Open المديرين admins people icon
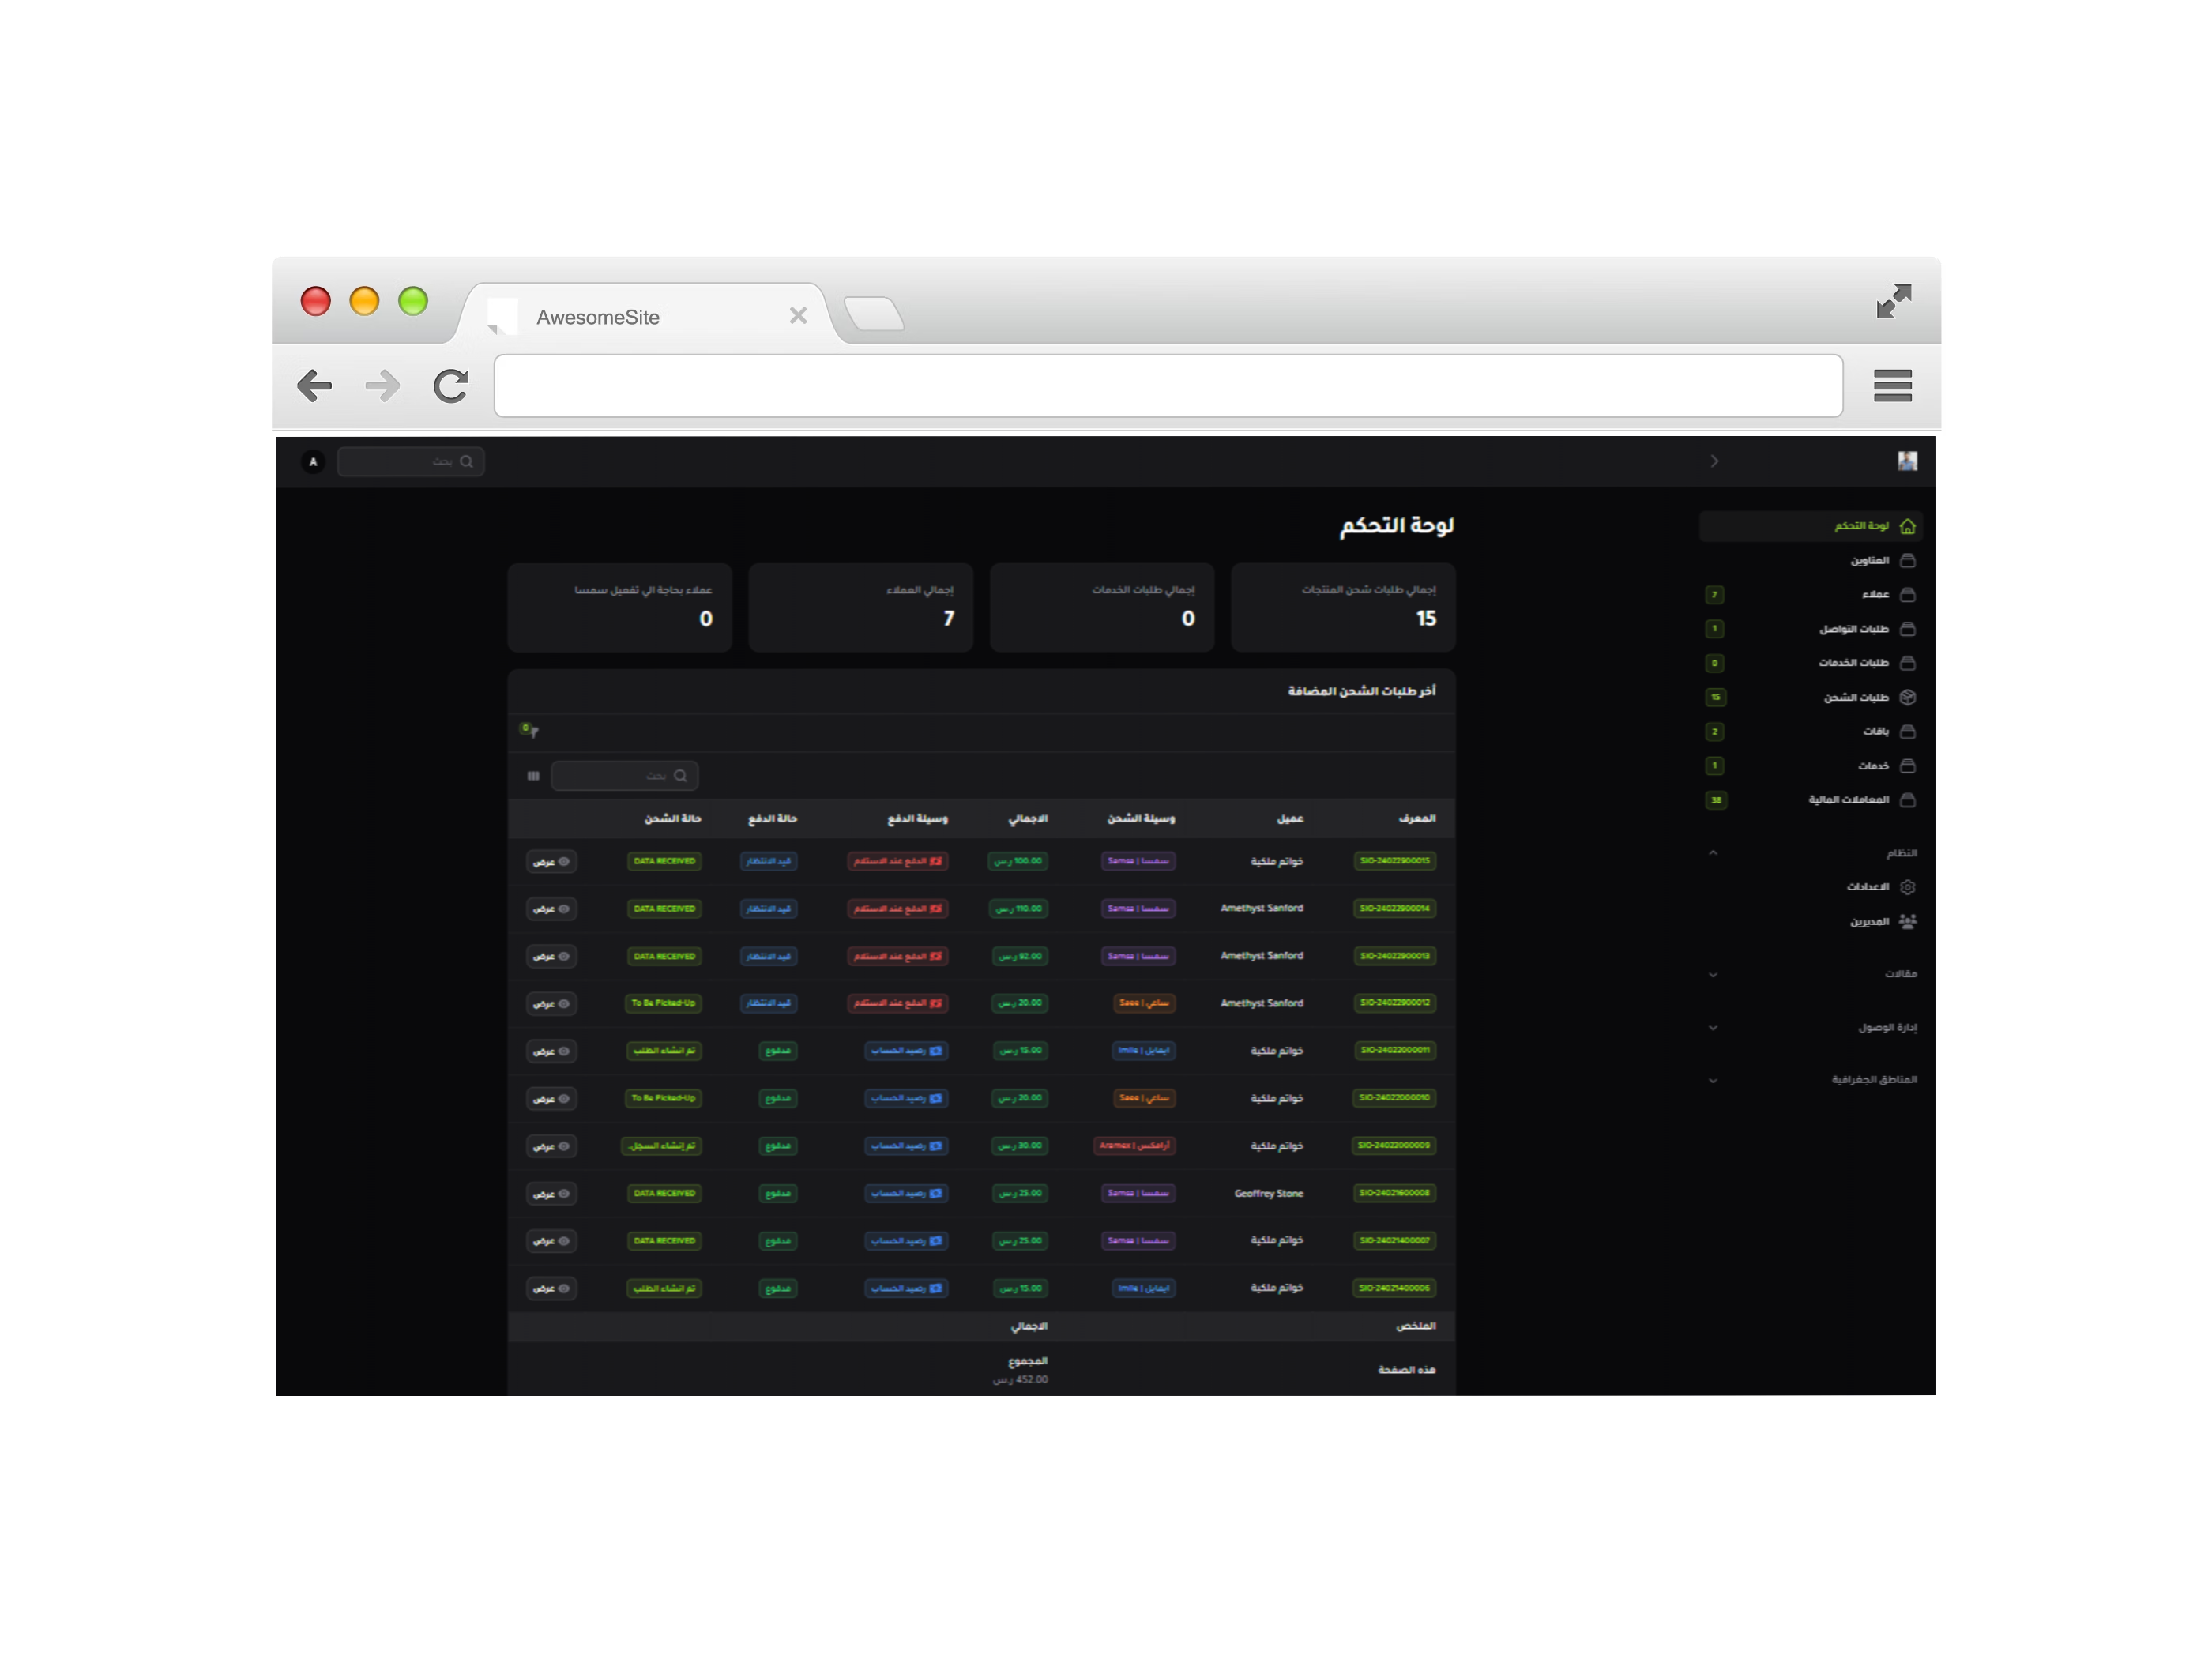This screenshot has width=2212, height=1659. click(x=1906, y=921)
